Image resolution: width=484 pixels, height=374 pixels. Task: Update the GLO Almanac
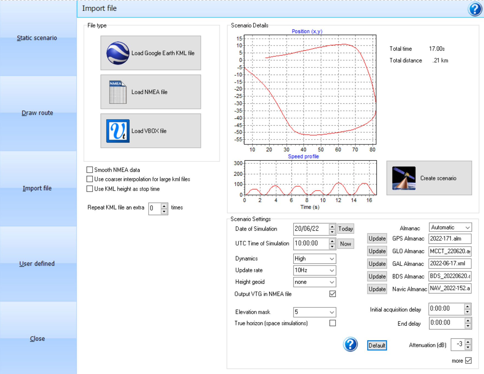tap(377, 251)
